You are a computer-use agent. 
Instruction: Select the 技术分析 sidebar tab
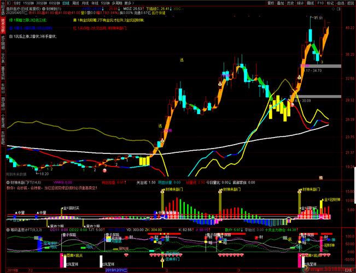(3, 24)
